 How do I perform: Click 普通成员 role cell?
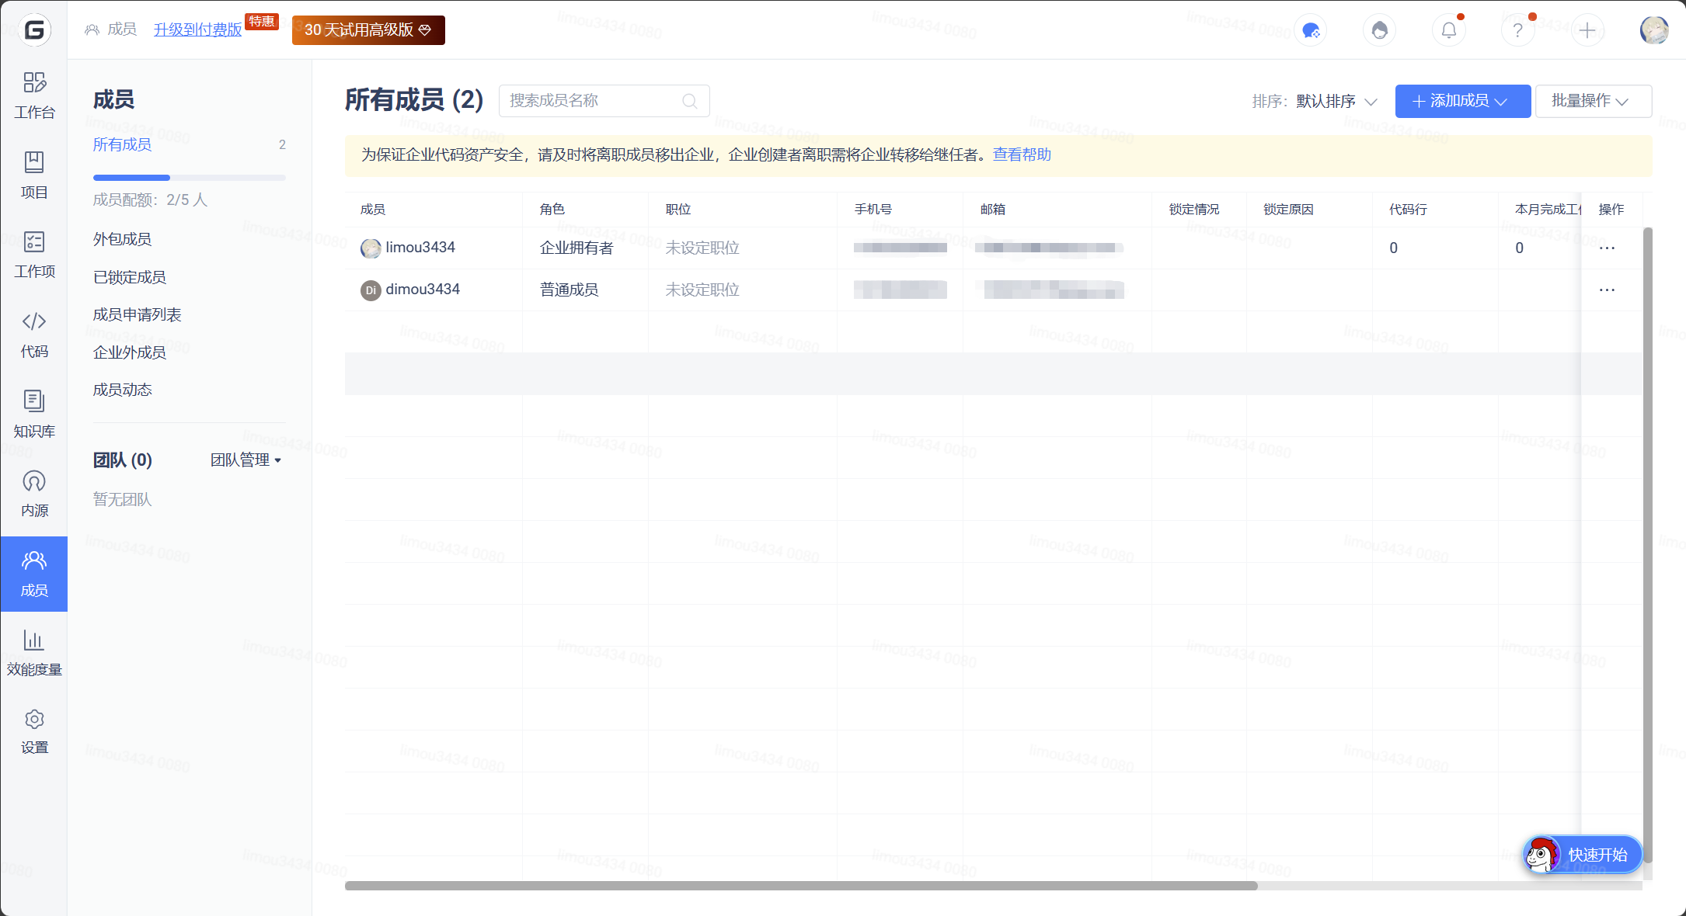click(x=569, y=290)
